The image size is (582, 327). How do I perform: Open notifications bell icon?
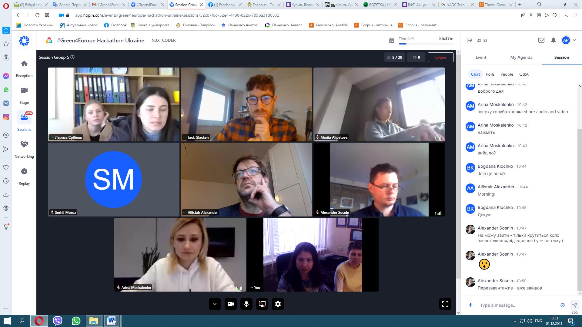coord(553,40)
